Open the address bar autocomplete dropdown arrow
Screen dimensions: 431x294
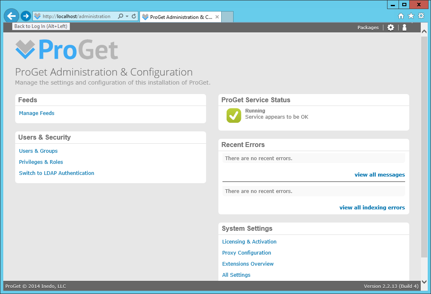(127, 16)
